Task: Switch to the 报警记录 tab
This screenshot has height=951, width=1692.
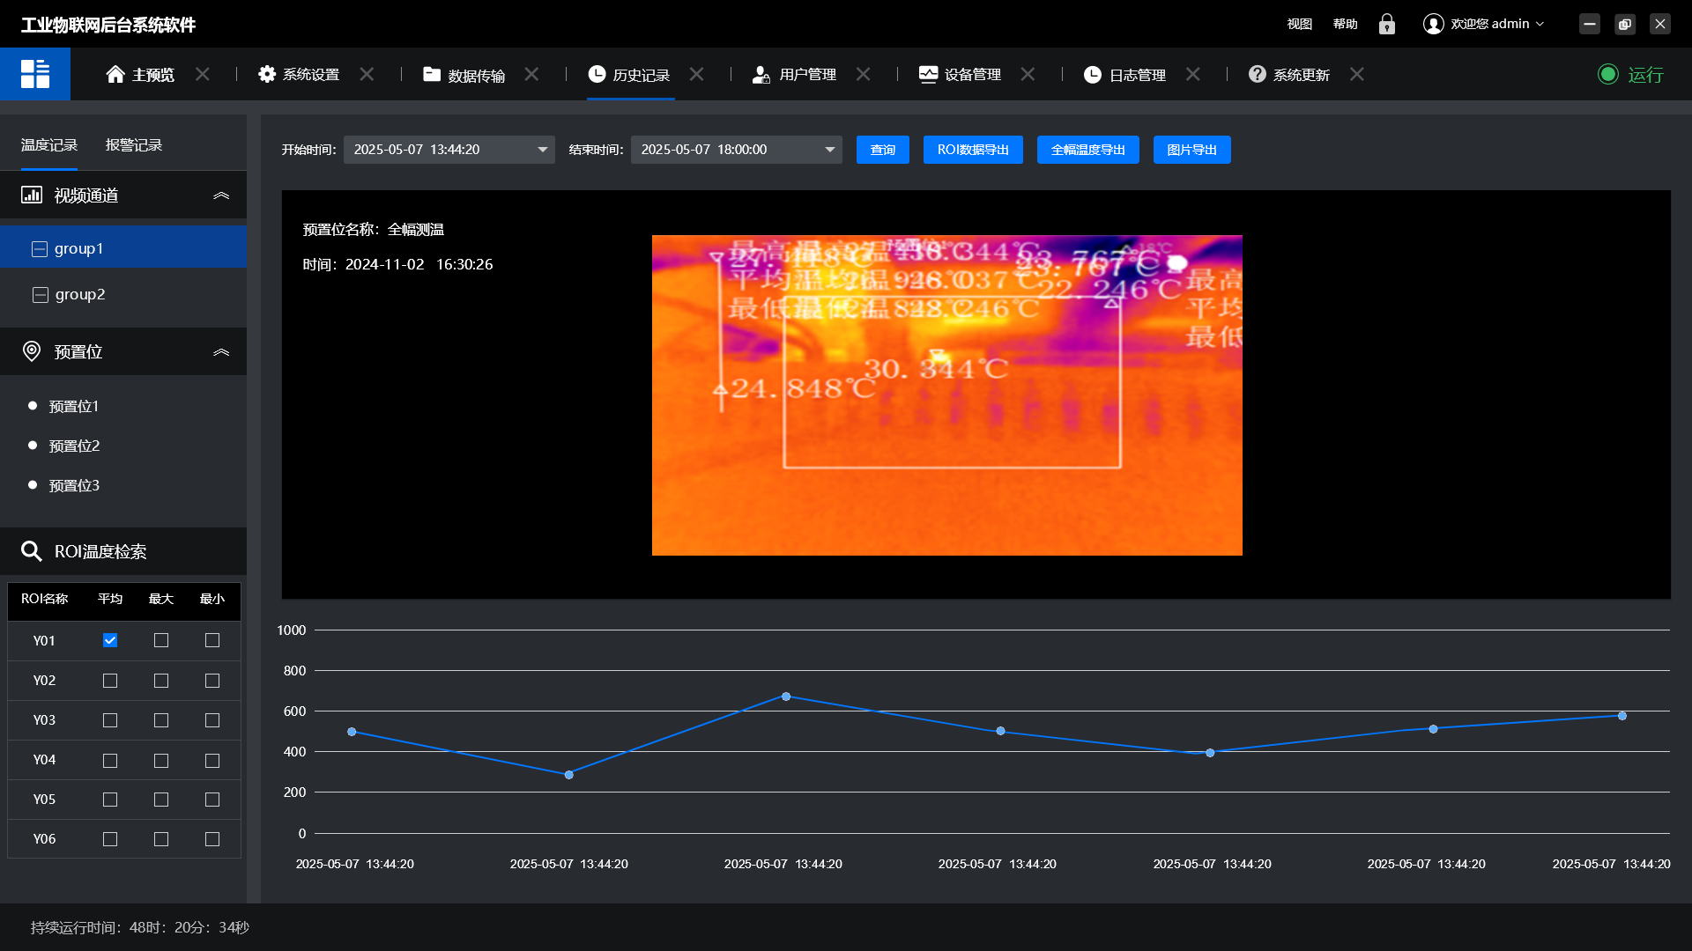Action: (x=134, y=145)
